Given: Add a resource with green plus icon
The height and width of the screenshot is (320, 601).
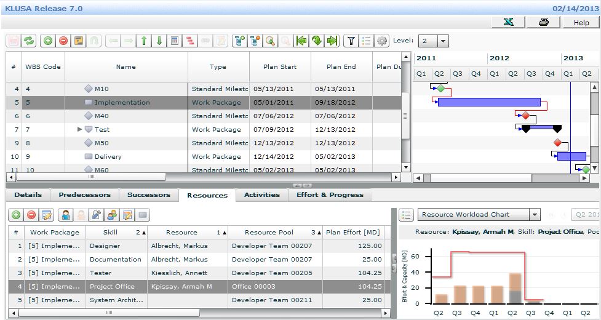Looking at the screenshot, I should coord(16,215).
